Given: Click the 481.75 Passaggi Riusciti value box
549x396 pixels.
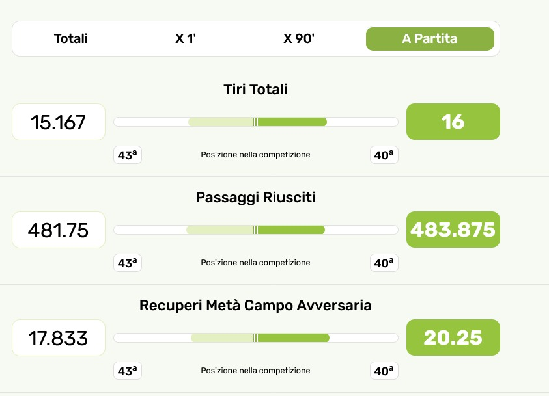Looking at the screenshot, I should 59,230.
